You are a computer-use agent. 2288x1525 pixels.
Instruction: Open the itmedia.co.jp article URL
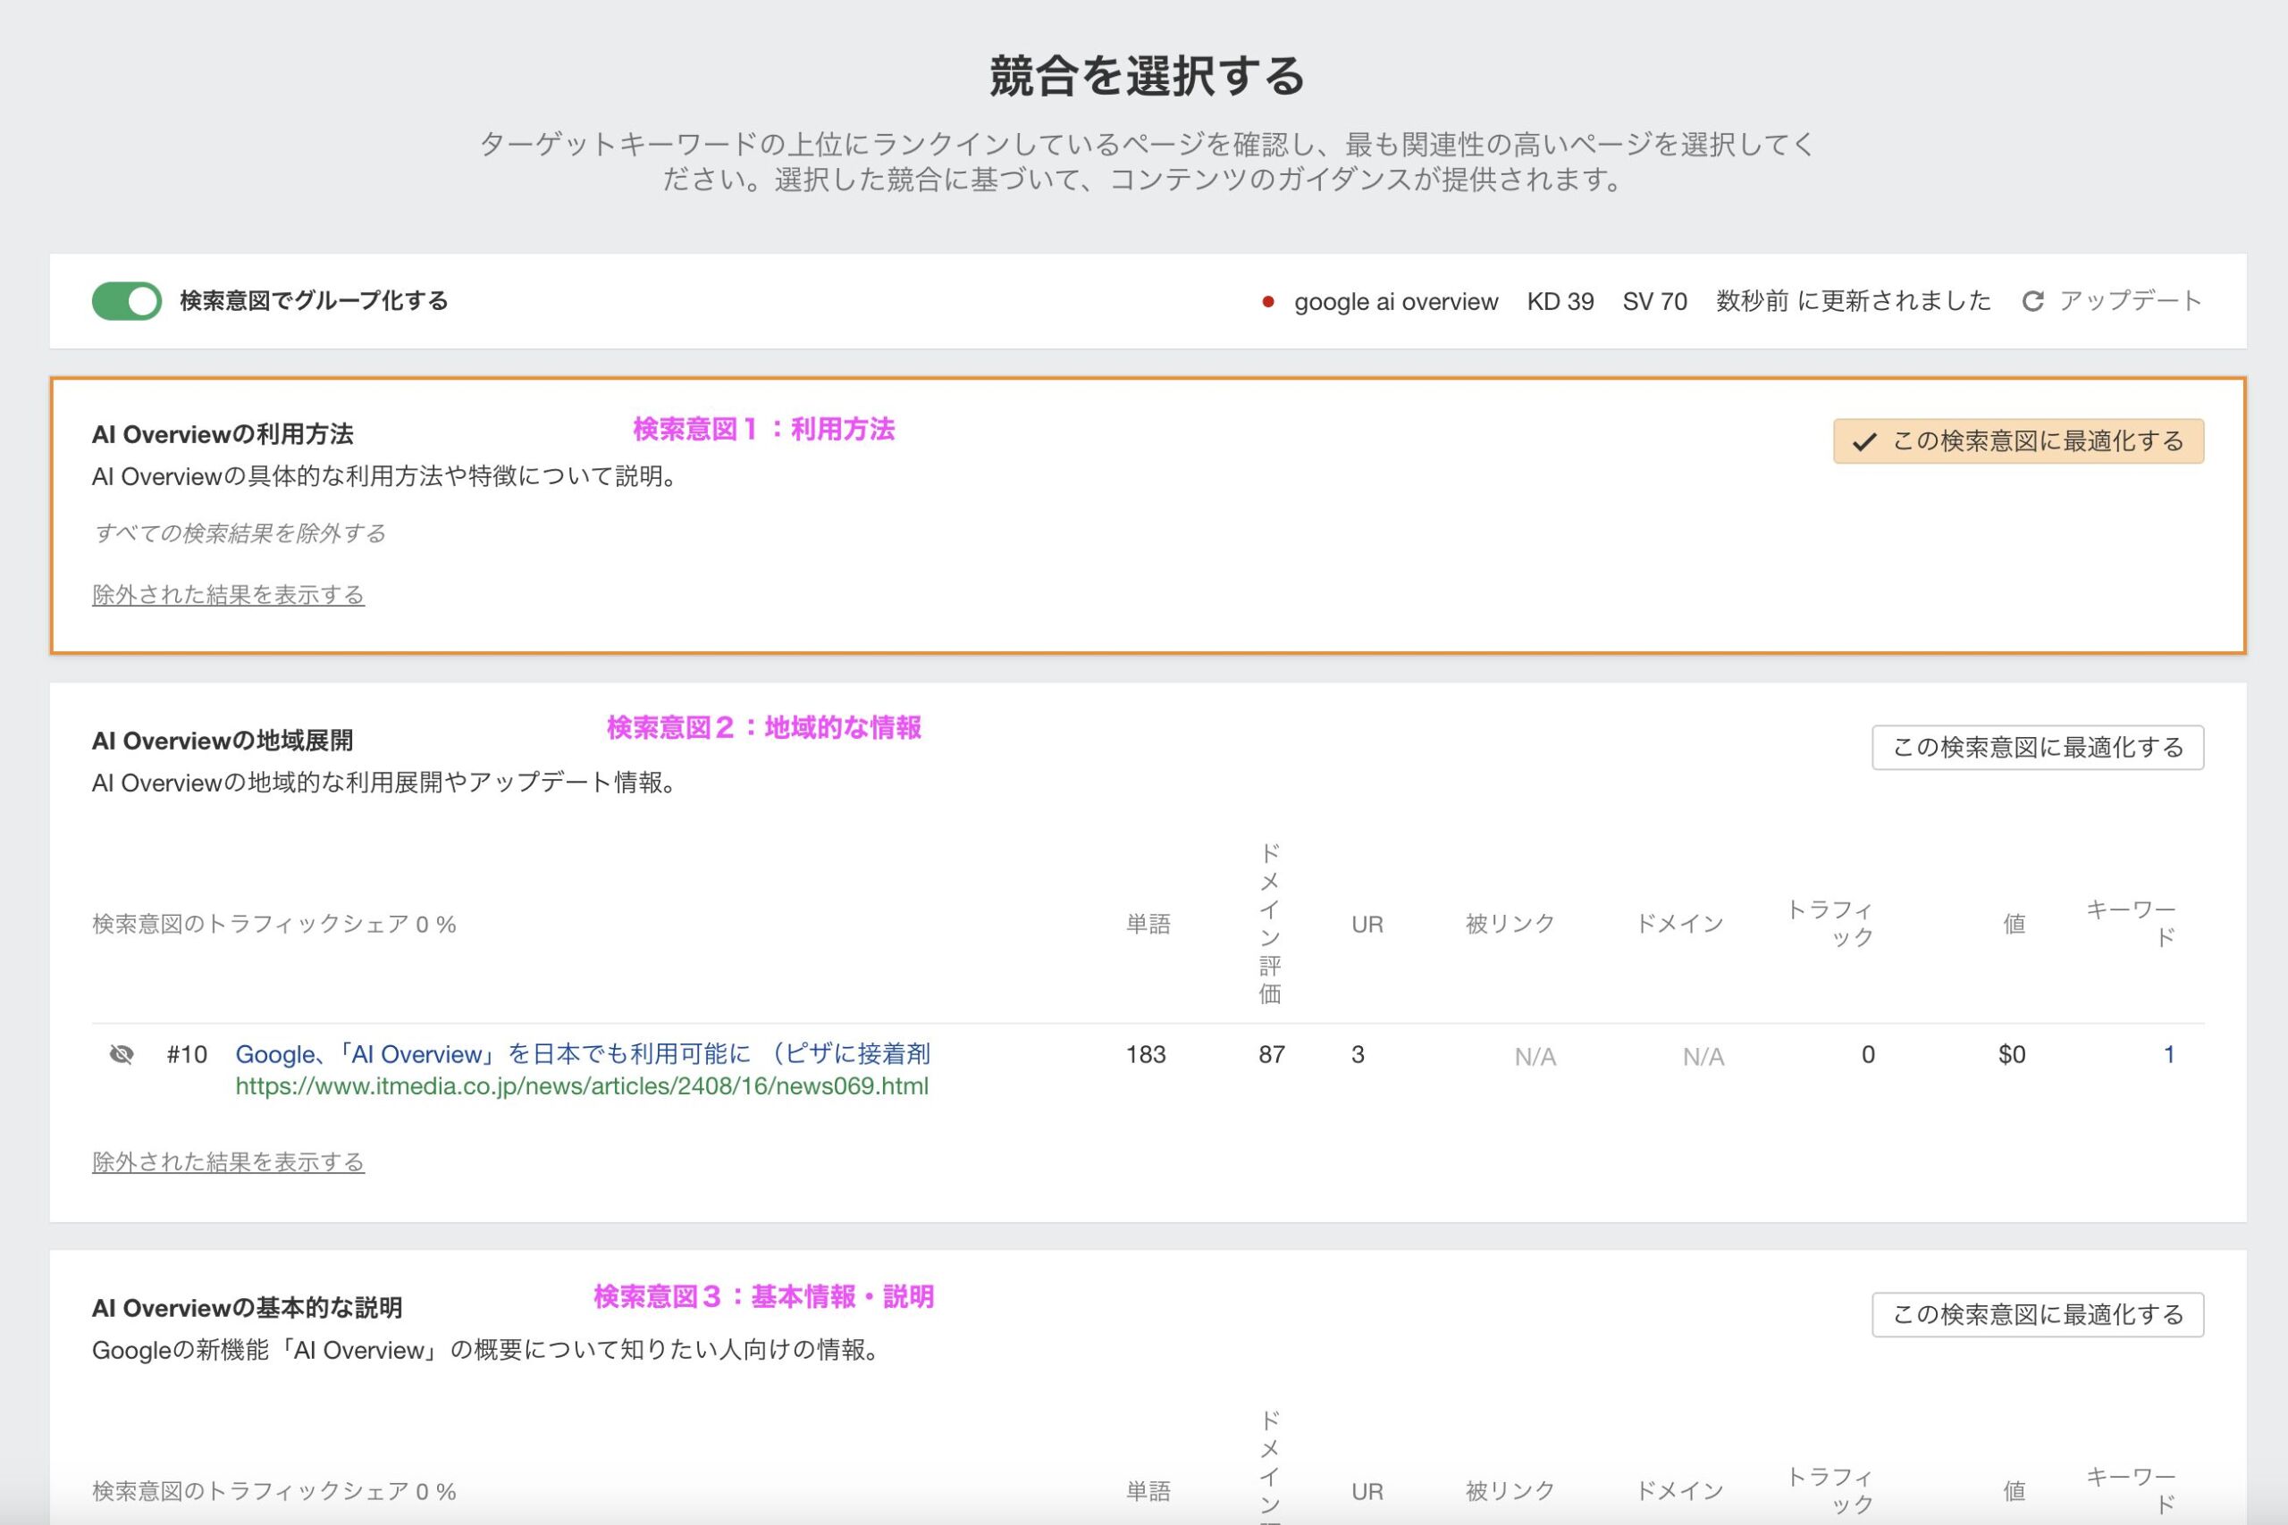pyautogui.click(x=582, y=1086)
